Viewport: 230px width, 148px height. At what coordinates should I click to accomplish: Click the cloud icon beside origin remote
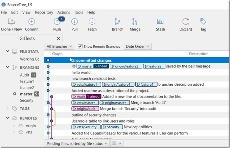tap(21, 126)
